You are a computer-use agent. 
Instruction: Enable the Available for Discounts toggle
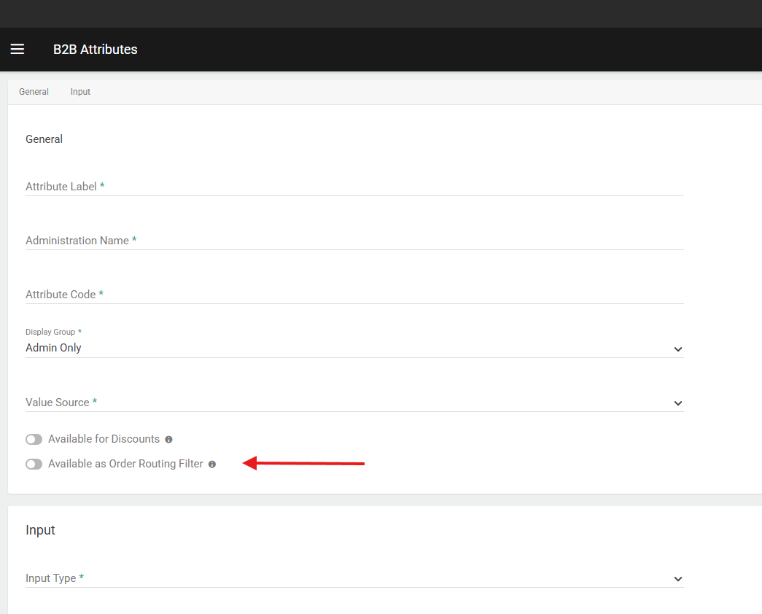click(x=34, y=439)
